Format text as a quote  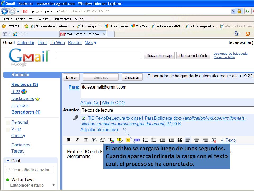180,140
